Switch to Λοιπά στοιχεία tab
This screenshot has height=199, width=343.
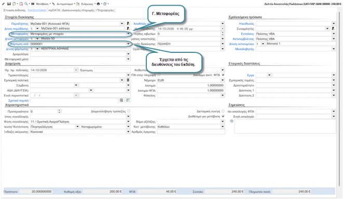pyautogui.click(x=37, y=10)
